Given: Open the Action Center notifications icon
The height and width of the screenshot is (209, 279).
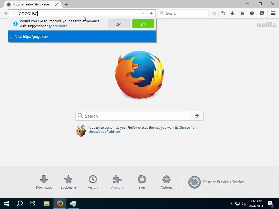Looking at the screenshot, I should click(271, 204).
